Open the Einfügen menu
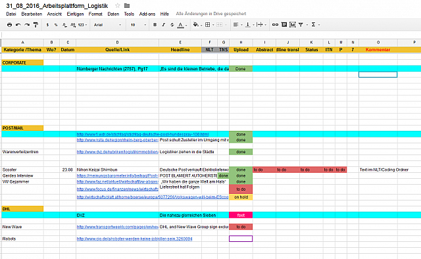This screenshot has width=421, height=259. 75,14
